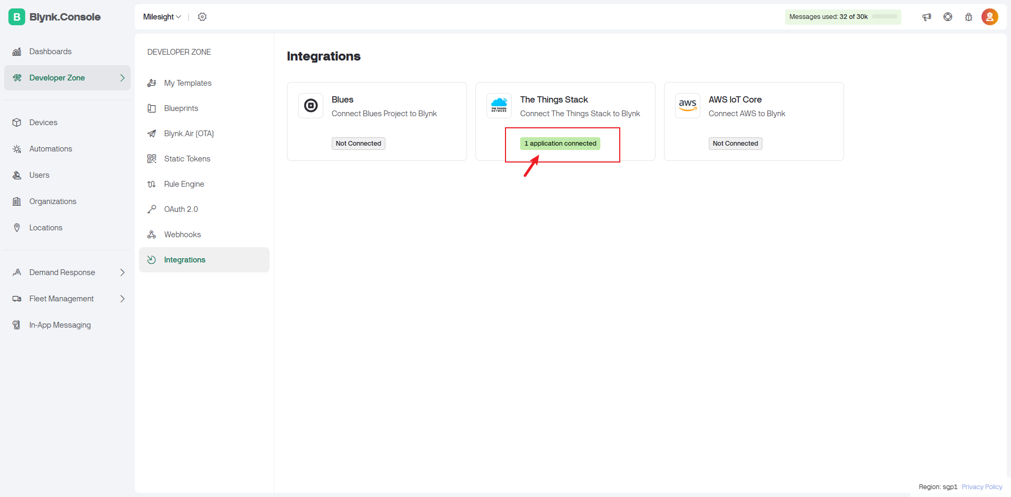Open Rule Engine page
The image size is (1011, 497).
click(x=204, y=184)
